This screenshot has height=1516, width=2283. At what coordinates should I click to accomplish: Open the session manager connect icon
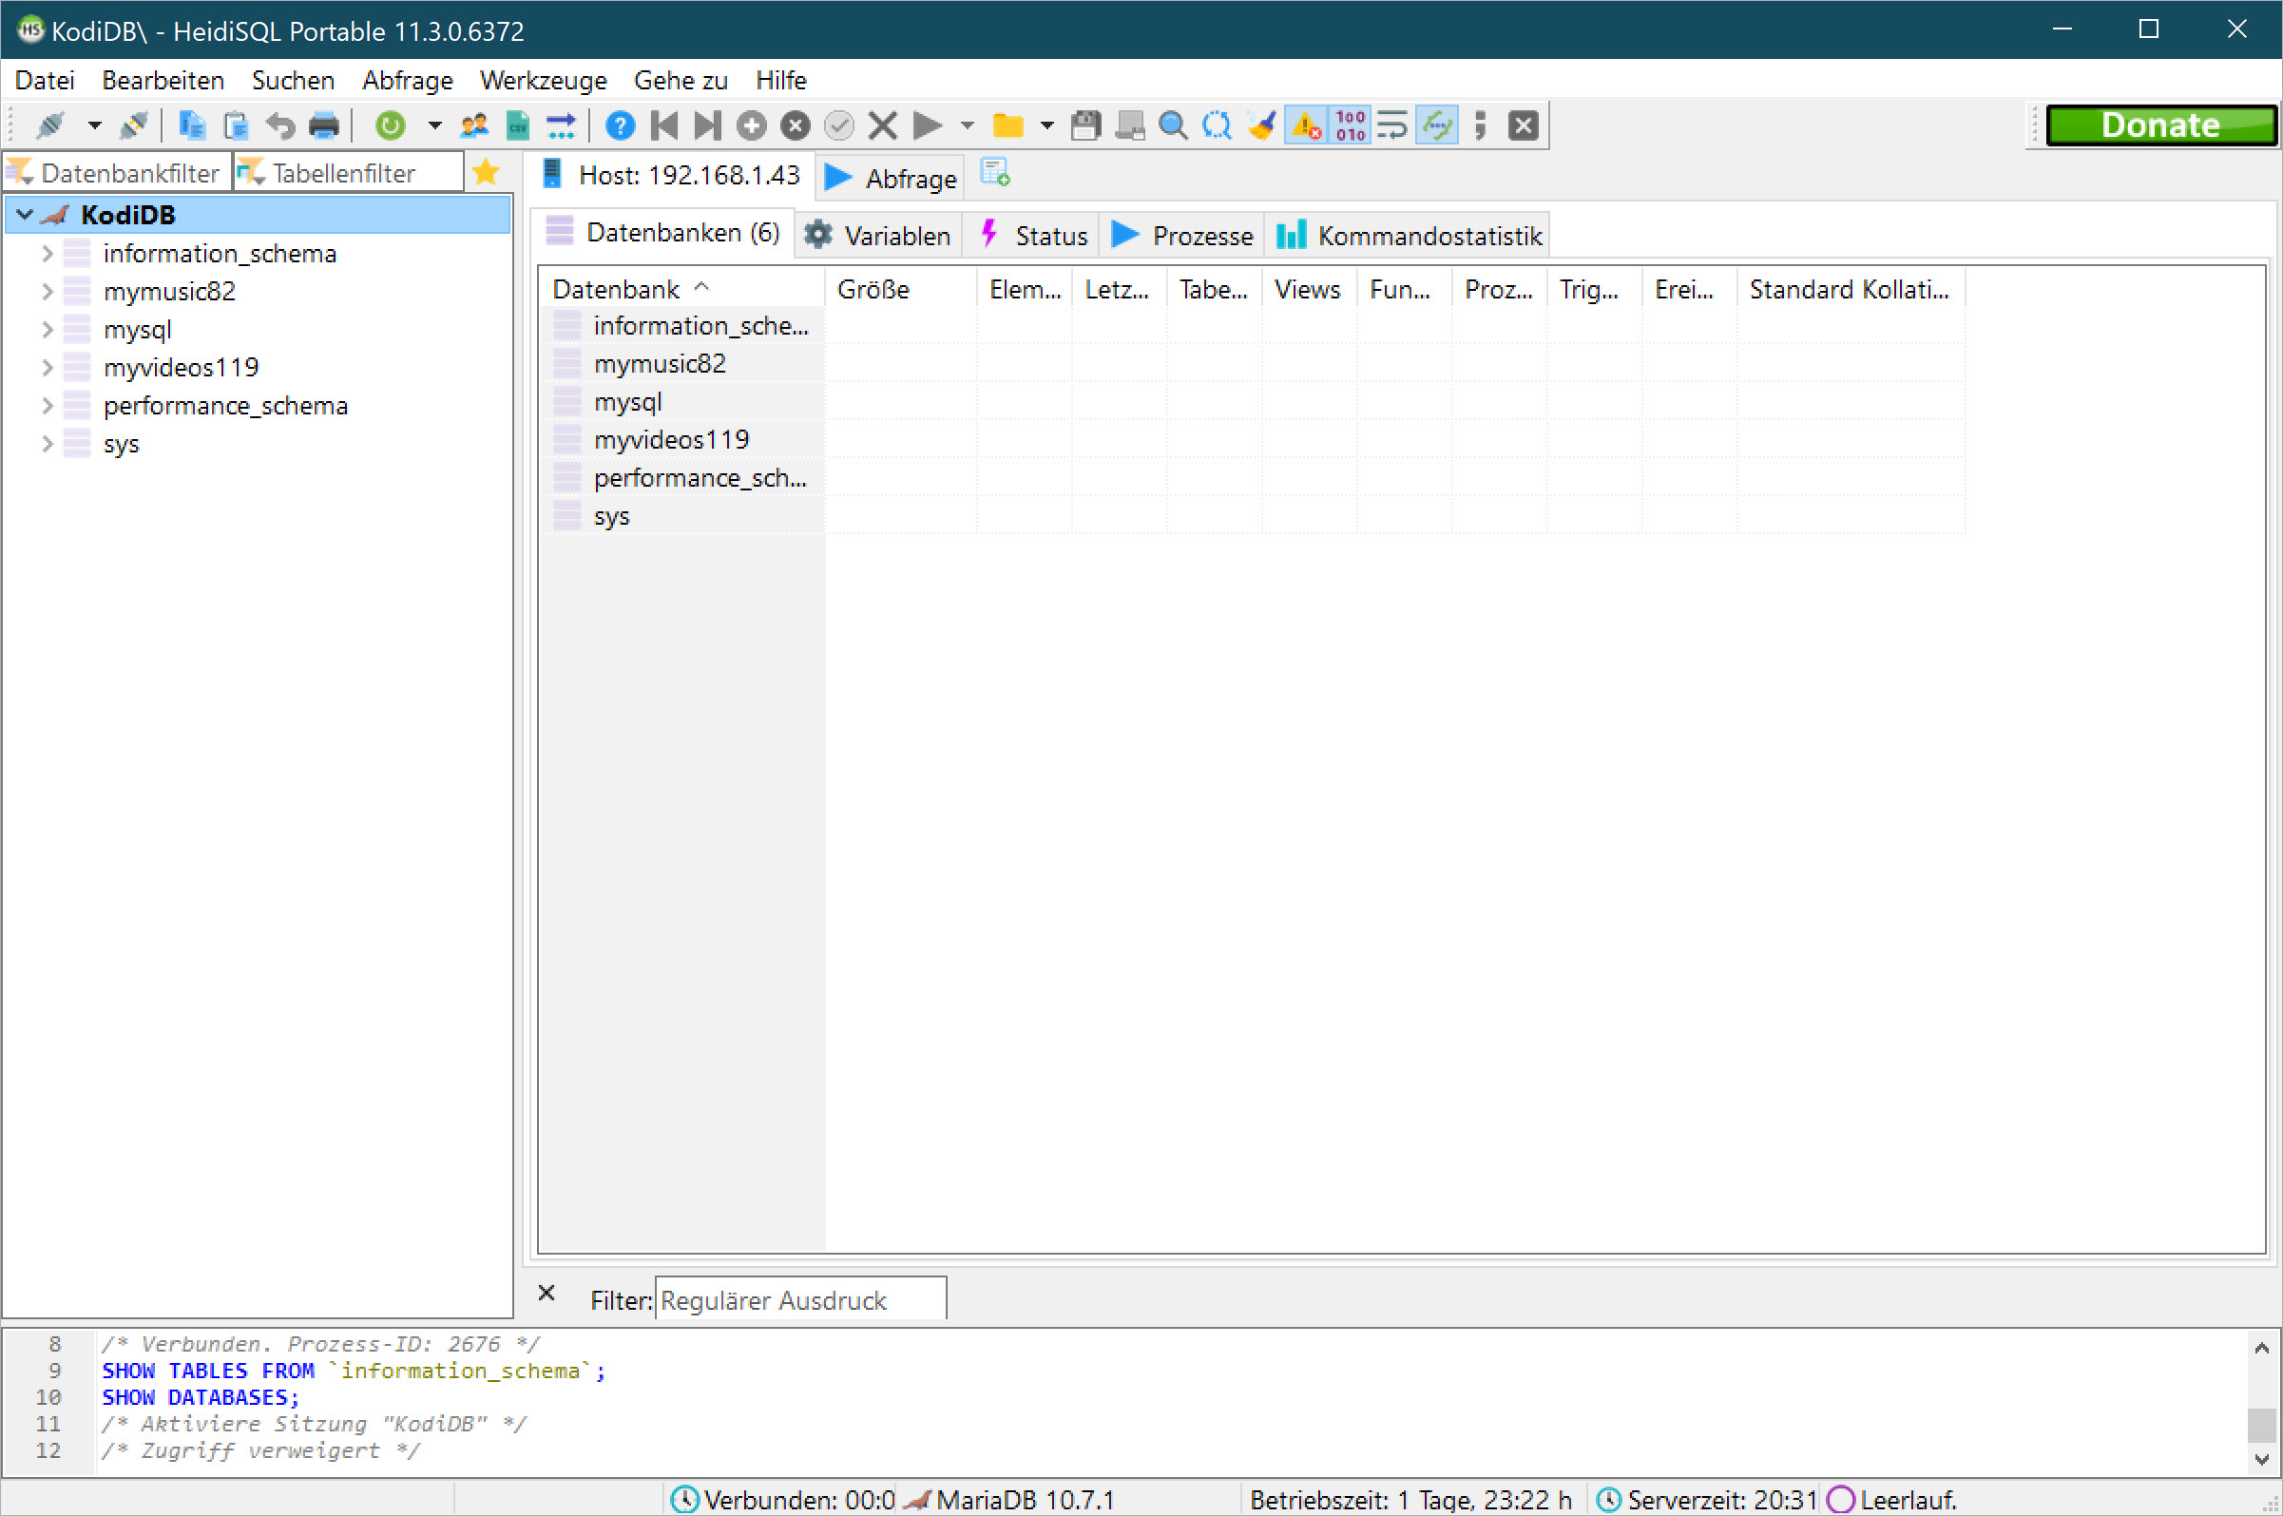tap(50, 125)
